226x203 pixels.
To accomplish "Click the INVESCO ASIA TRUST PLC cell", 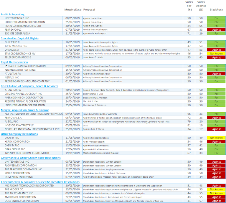I will tap(32, 125).
